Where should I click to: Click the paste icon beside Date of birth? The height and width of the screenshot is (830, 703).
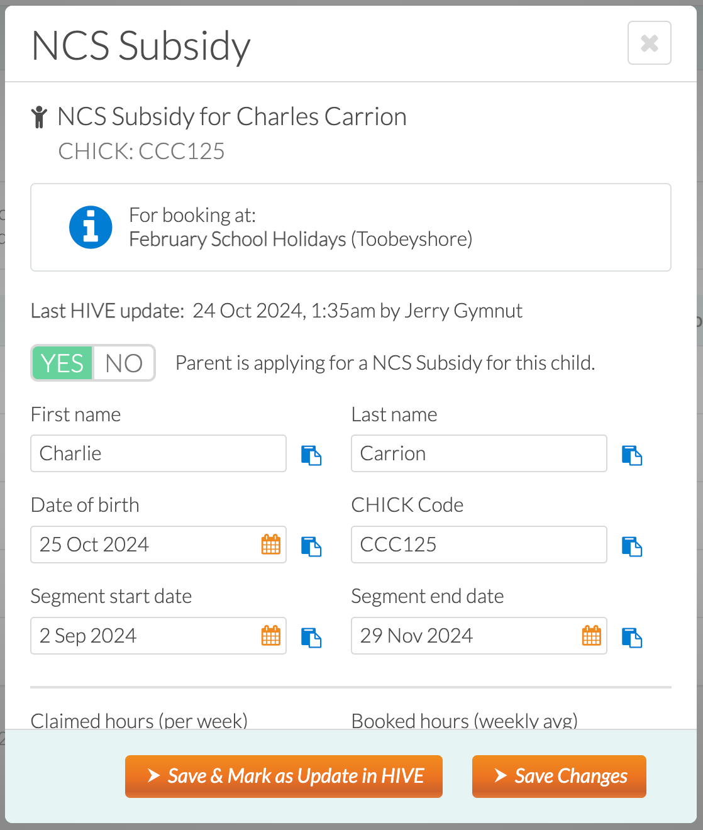coord(311,546)
